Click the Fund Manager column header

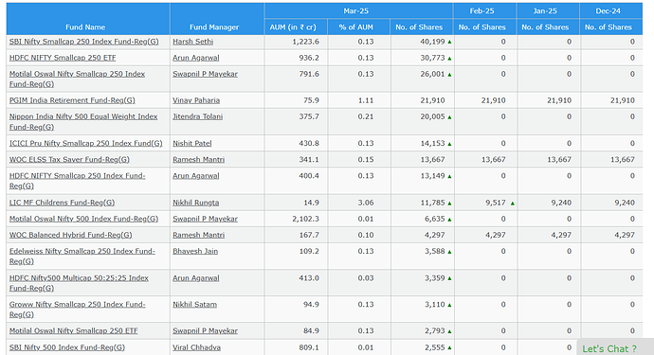coord(214,27)
